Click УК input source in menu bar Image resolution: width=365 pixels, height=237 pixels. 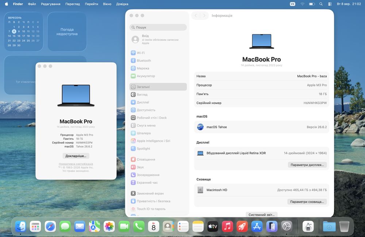pyautogui.click(x=292, y=4)
